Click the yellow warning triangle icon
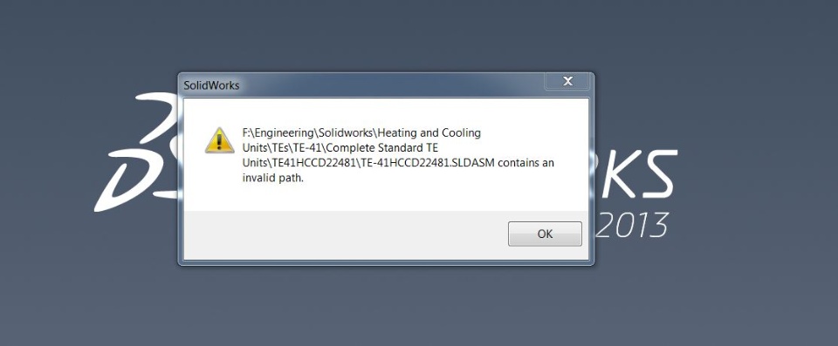Screen dimensions: 838x346 (x=219, y=141)
